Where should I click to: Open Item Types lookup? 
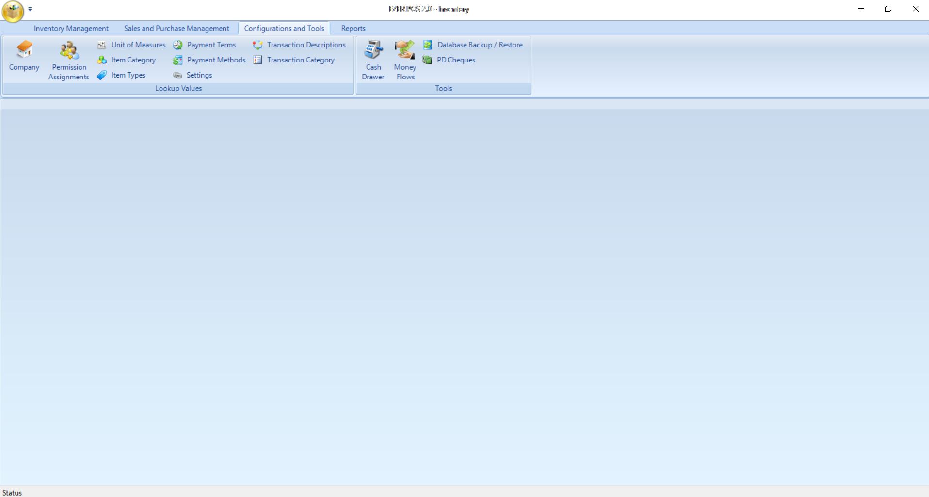(x=121, y=75)
